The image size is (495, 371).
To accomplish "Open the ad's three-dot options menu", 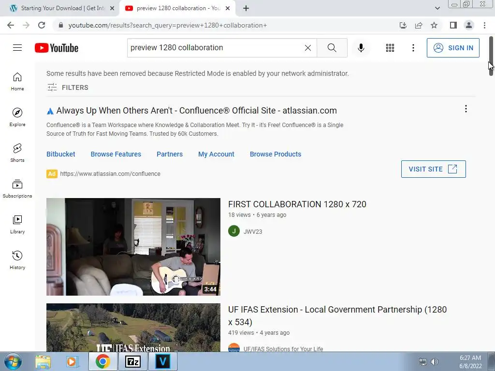I will pos(466,109).
